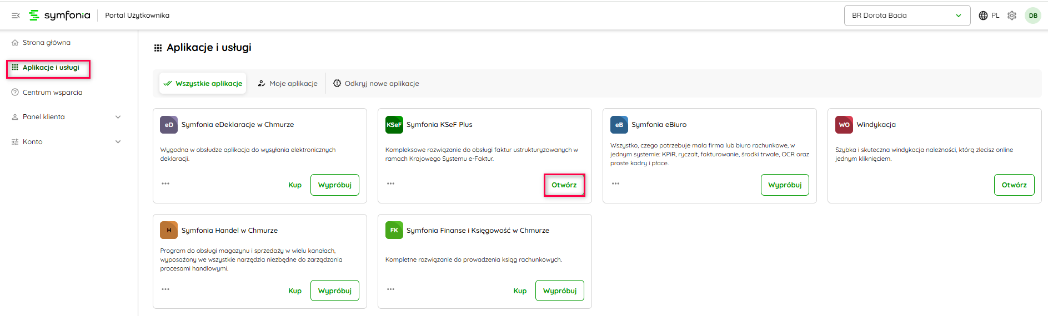The height and width of the screenshot is (316, 1048).
Task: Open more options on the eDeklaracje card
Action: [166, 184]
